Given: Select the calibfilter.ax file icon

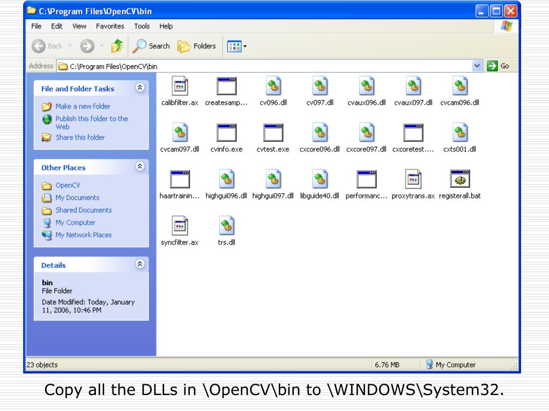Looking at the screenshot, I should tap(180, 86).
